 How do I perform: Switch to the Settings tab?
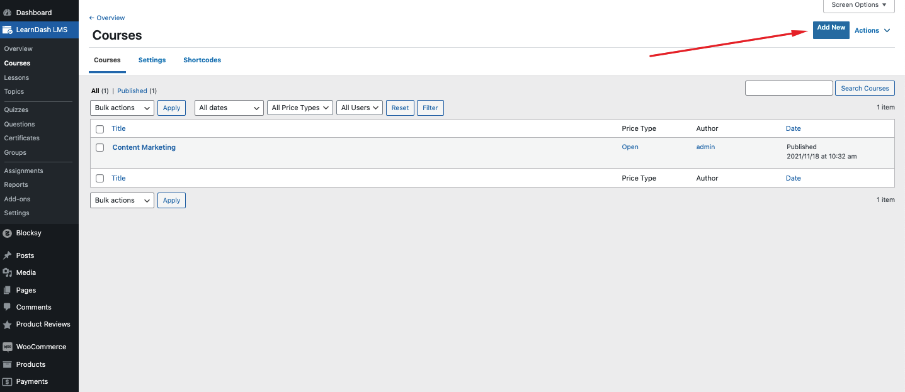tap(152, 60)
